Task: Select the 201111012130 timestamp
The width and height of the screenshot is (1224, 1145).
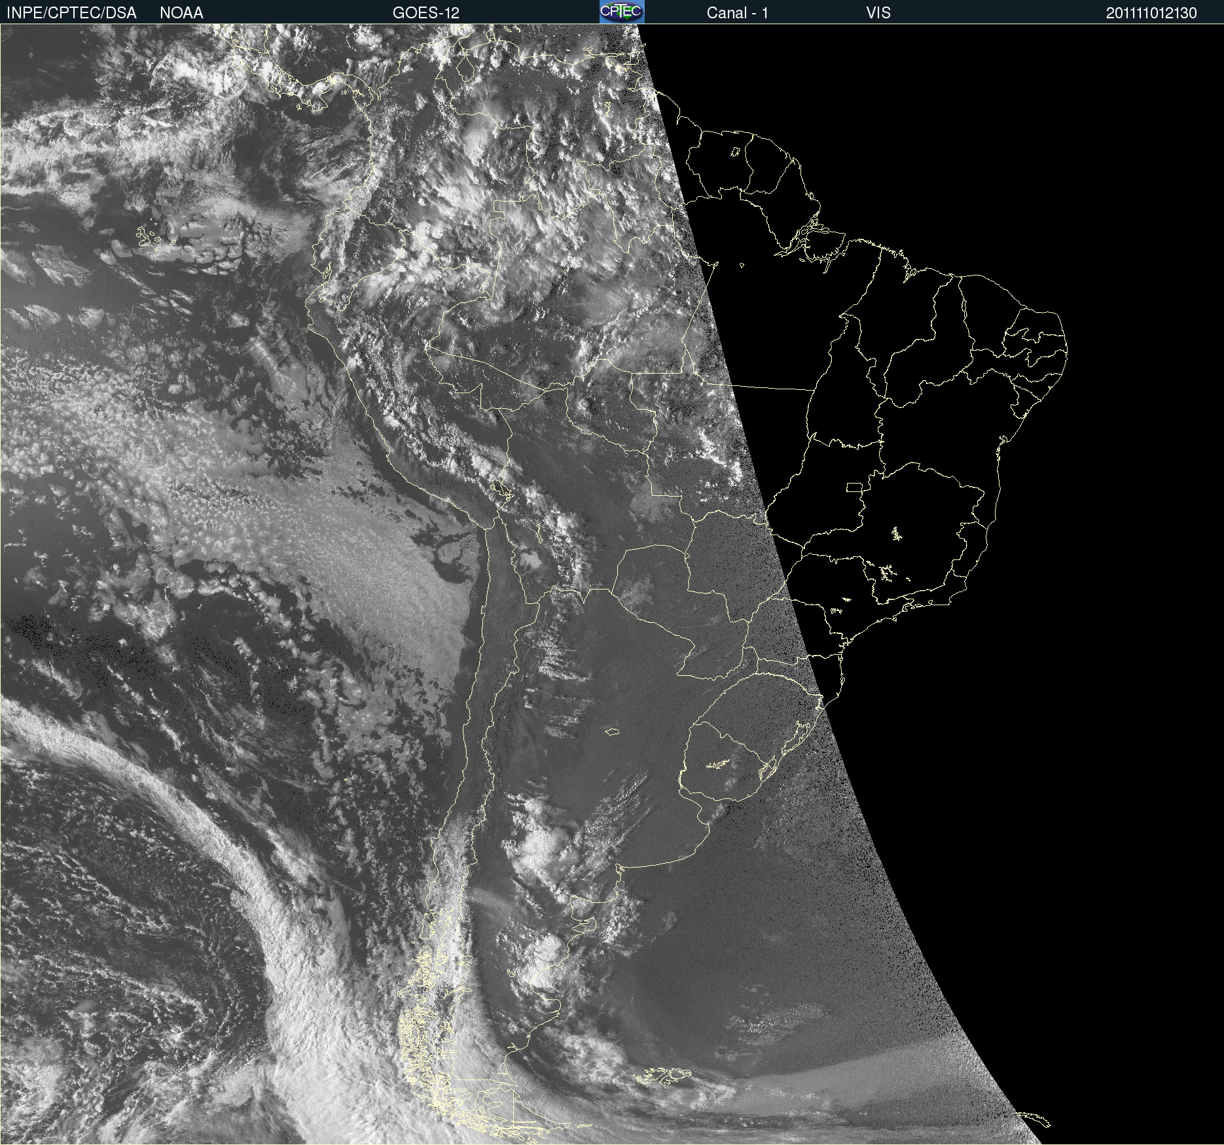Action: (x=1151, y=13)
